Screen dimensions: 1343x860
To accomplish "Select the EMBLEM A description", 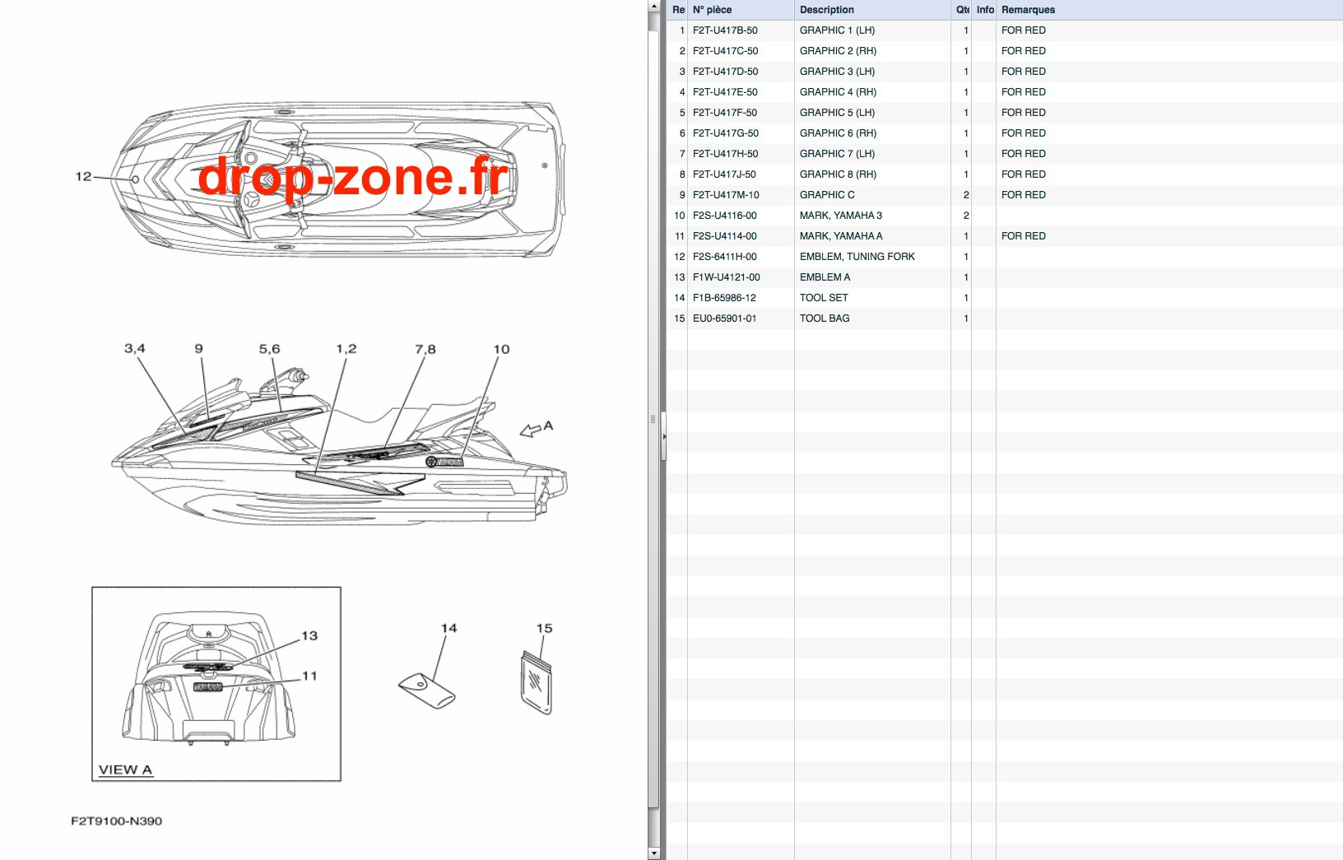I will pos(825,277).
